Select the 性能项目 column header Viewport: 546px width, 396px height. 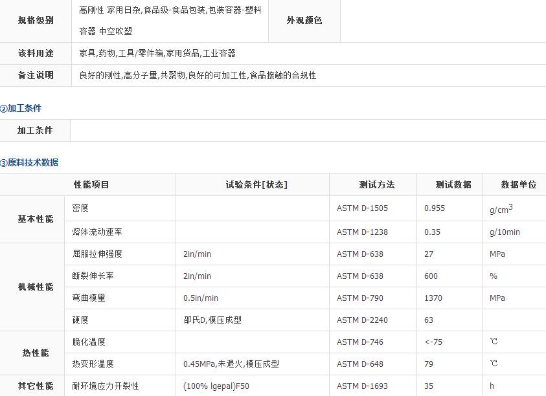(91, 184)
